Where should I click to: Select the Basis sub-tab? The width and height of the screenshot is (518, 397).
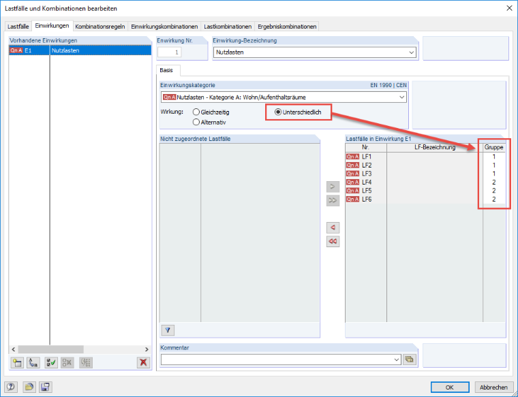(x=166, y=70)
